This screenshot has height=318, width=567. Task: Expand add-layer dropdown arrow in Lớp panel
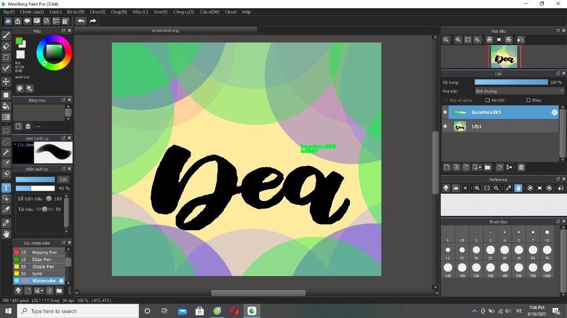pos(480,167)
